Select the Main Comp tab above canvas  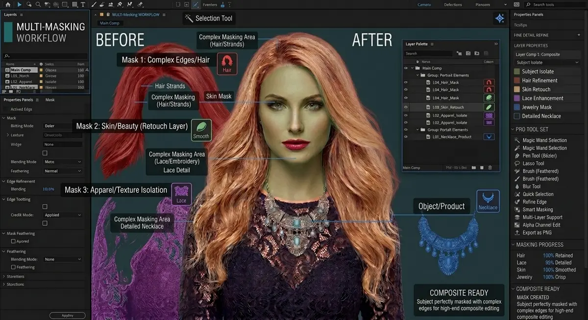coord(110,23)
